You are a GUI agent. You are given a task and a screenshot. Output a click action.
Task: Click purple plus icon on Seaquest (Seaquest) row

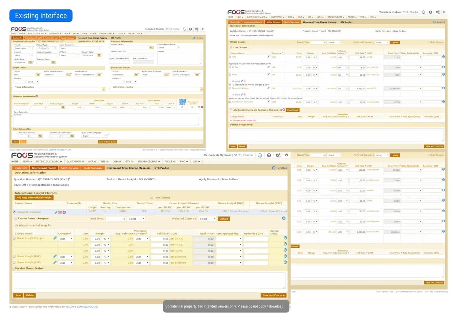click(x=64, y=212)
